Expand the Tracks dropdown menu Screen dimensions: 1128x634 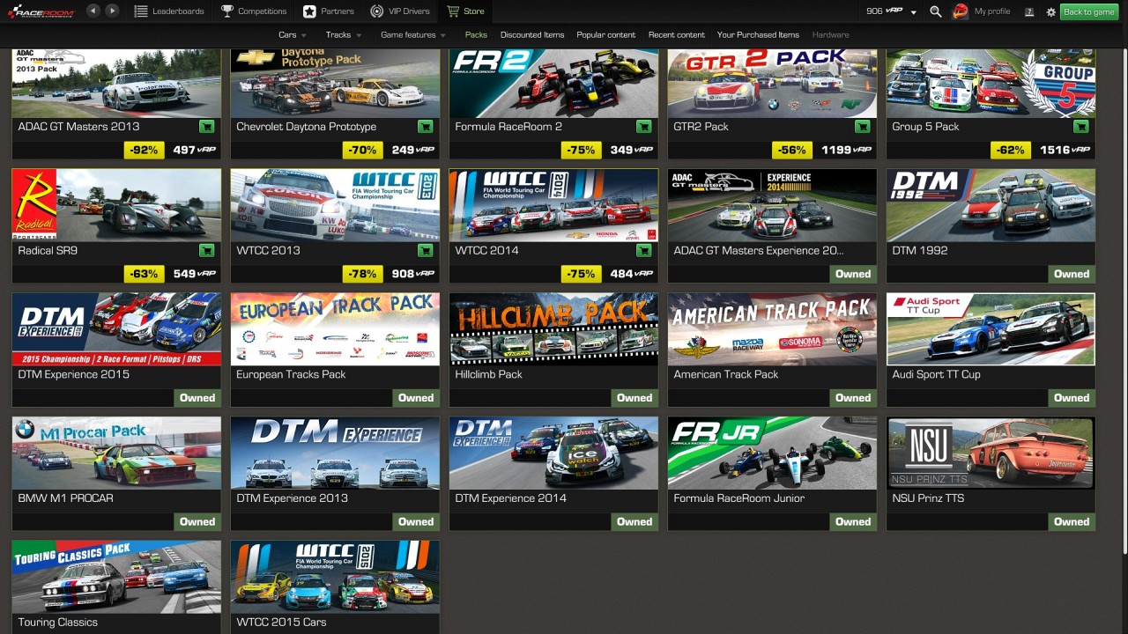point(344,35)
